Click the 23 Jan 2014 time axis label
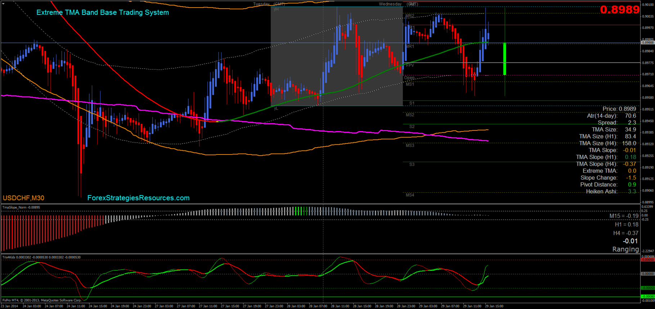The width and height of the screenshot is (655, 309). [x=9, y=306]
